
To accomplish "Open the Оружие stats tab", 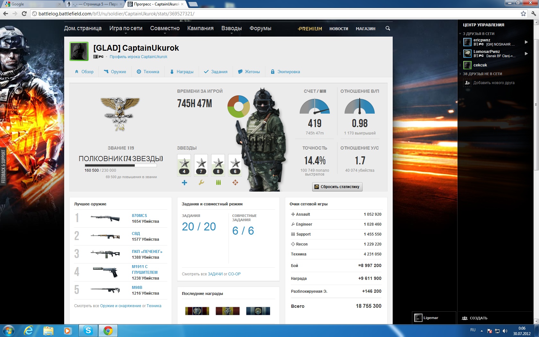I will [x=115, y=72].
